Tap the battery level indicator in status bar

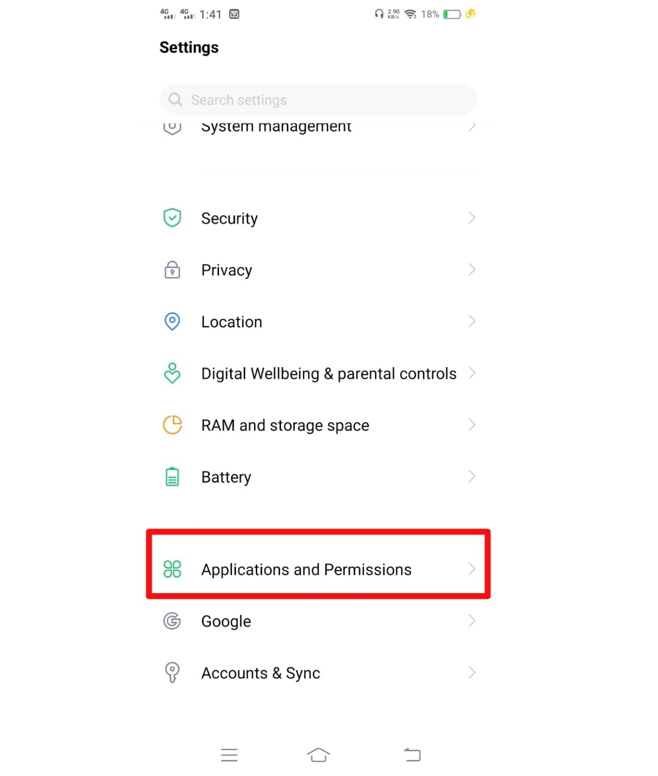[452, 14]
